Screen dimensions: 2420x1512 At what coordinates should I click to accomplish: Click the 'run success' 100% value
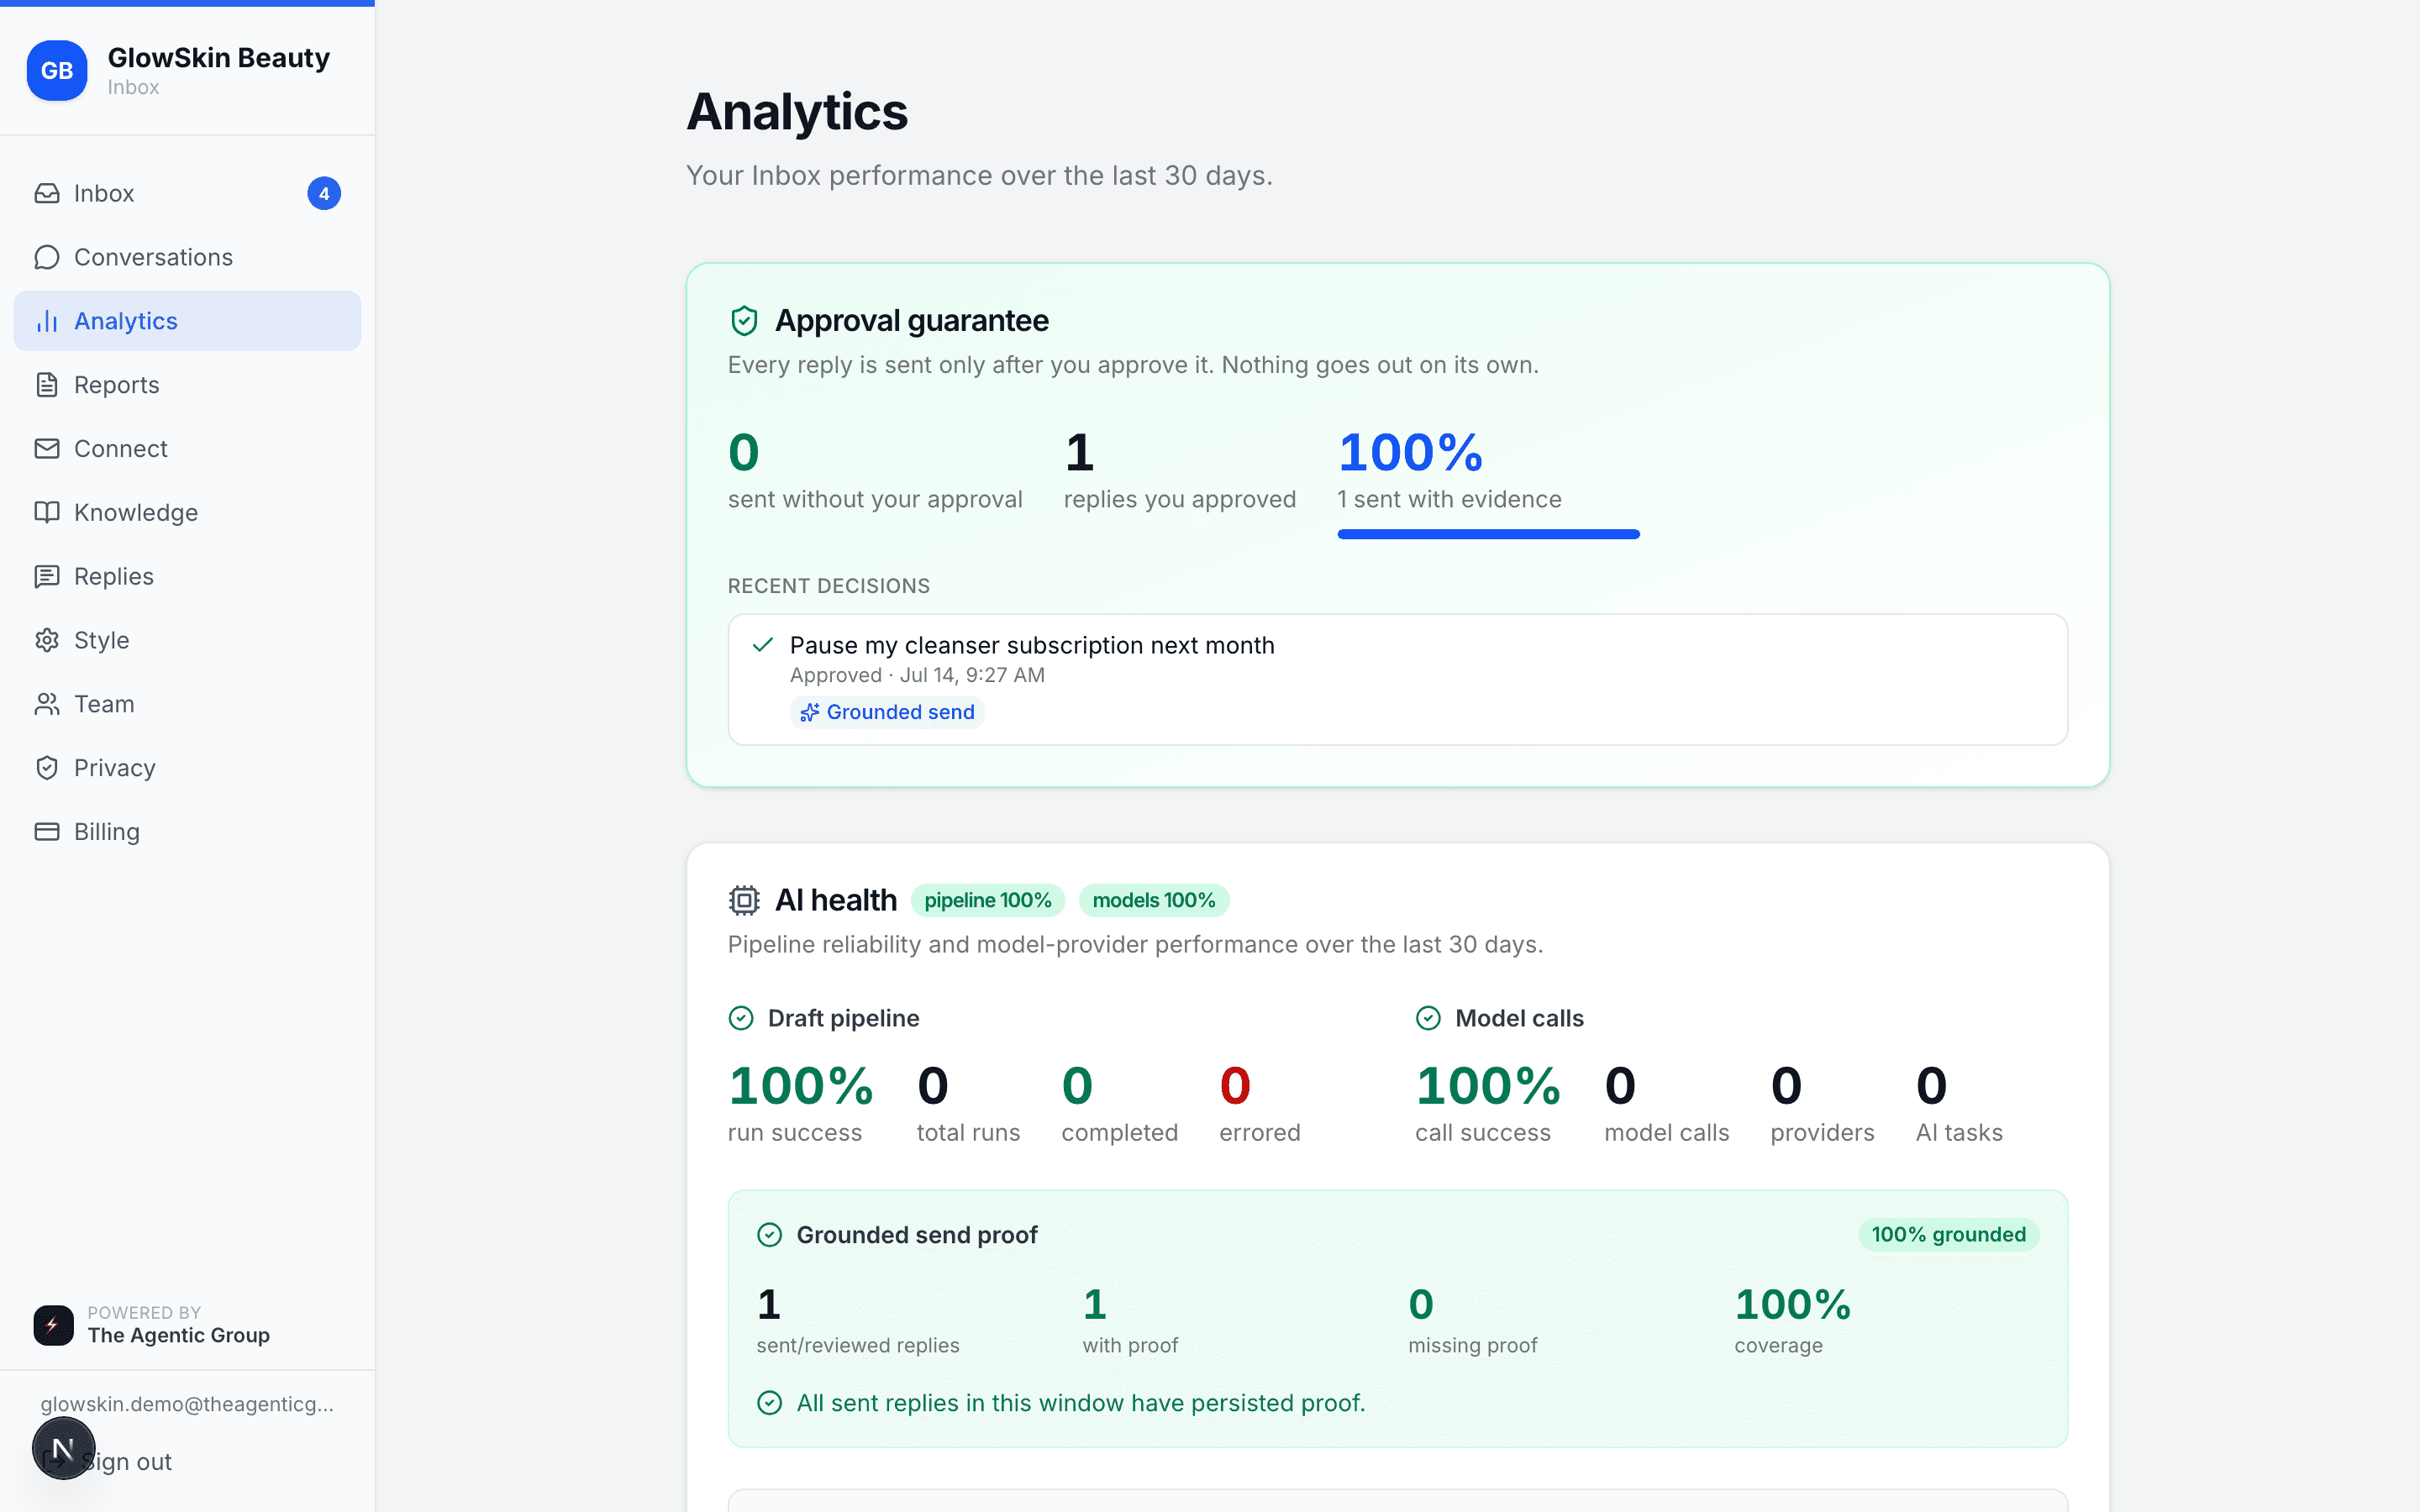(x=801, y=1086)
